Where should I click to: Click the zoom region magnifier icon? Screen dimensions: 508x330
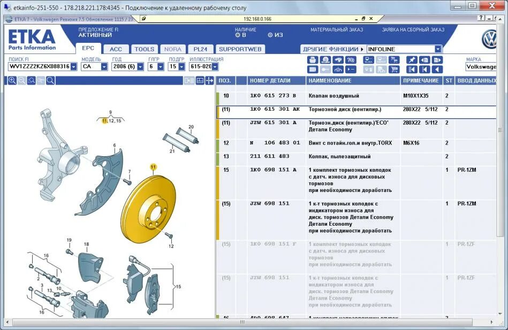(31, 81)
